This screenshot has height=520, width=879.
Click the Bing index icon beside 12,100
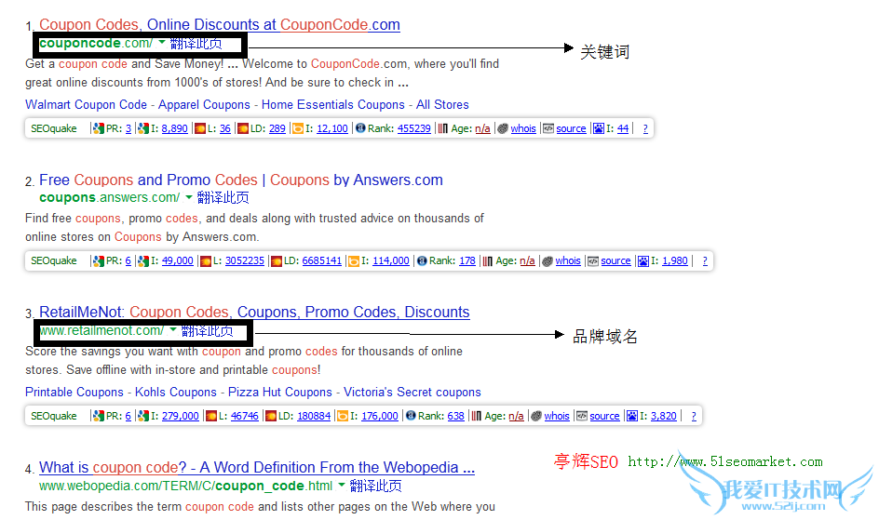(298, 128)
